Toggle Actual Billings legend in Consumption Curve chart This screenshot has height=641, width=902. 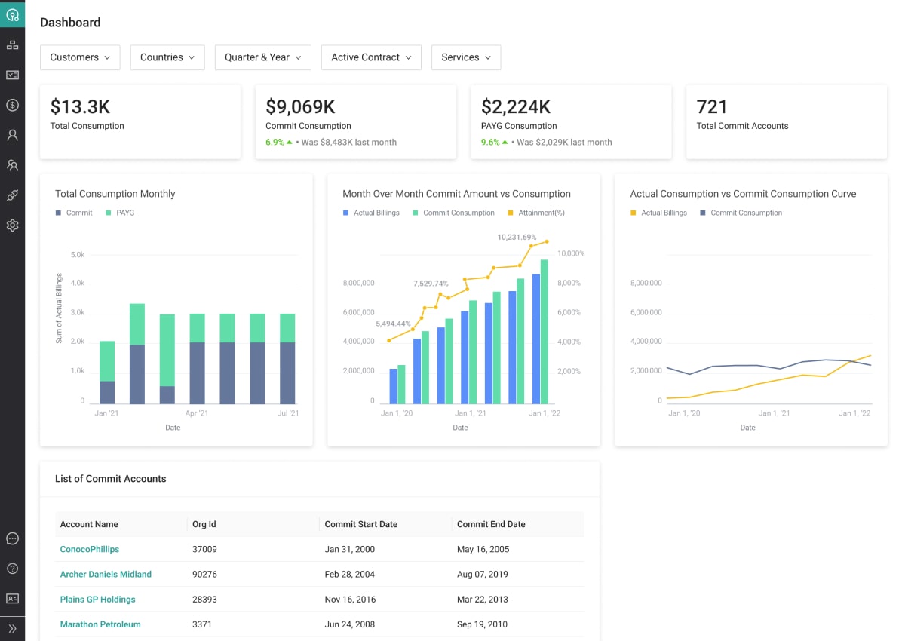click(658, 213)
